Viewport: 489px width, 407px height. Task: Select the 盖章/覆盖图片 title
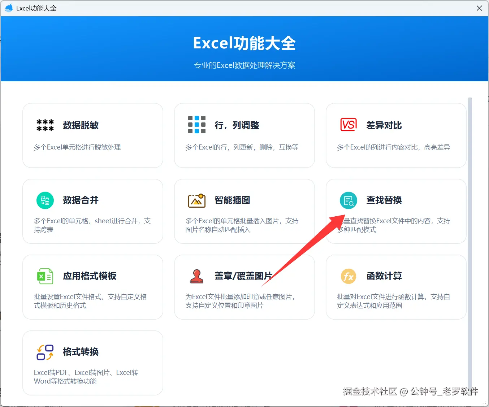243,276
